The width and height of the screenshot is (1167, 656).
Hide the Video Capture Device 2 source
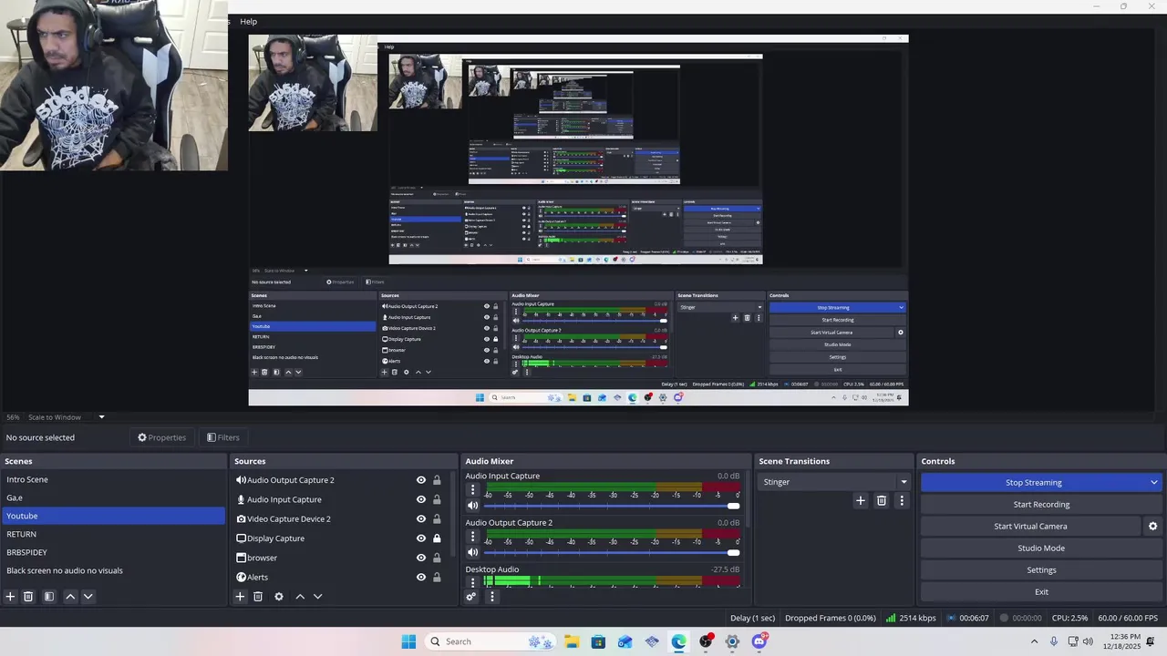421,519
